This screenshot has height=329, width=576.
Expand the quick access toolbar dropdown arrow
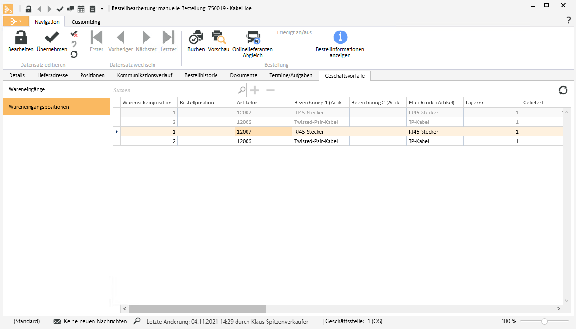[102, 9]
